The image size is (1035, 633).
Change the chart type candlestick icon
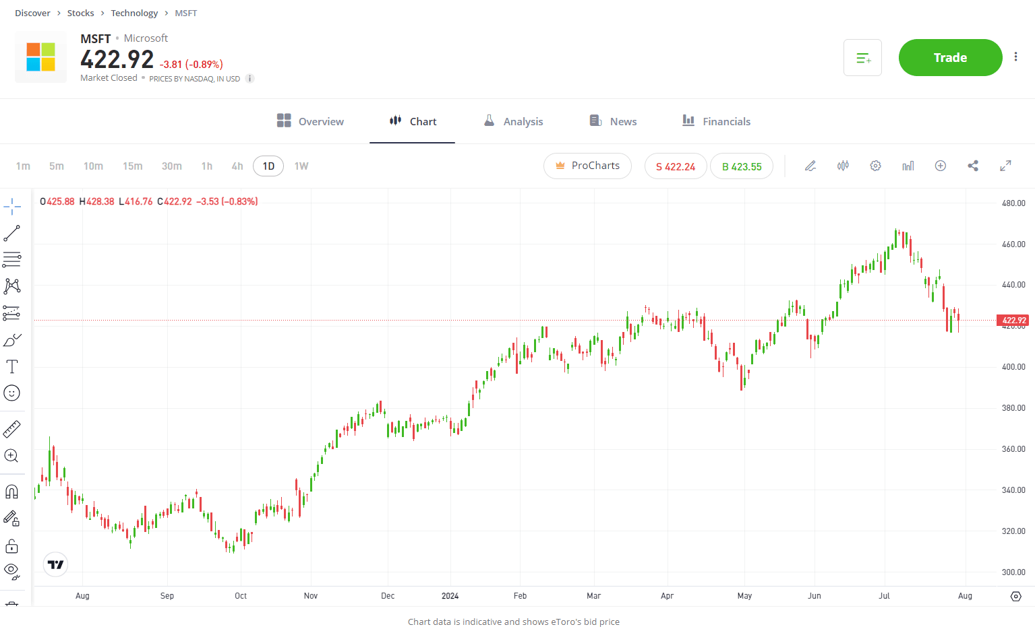click(x=843, y=166)
